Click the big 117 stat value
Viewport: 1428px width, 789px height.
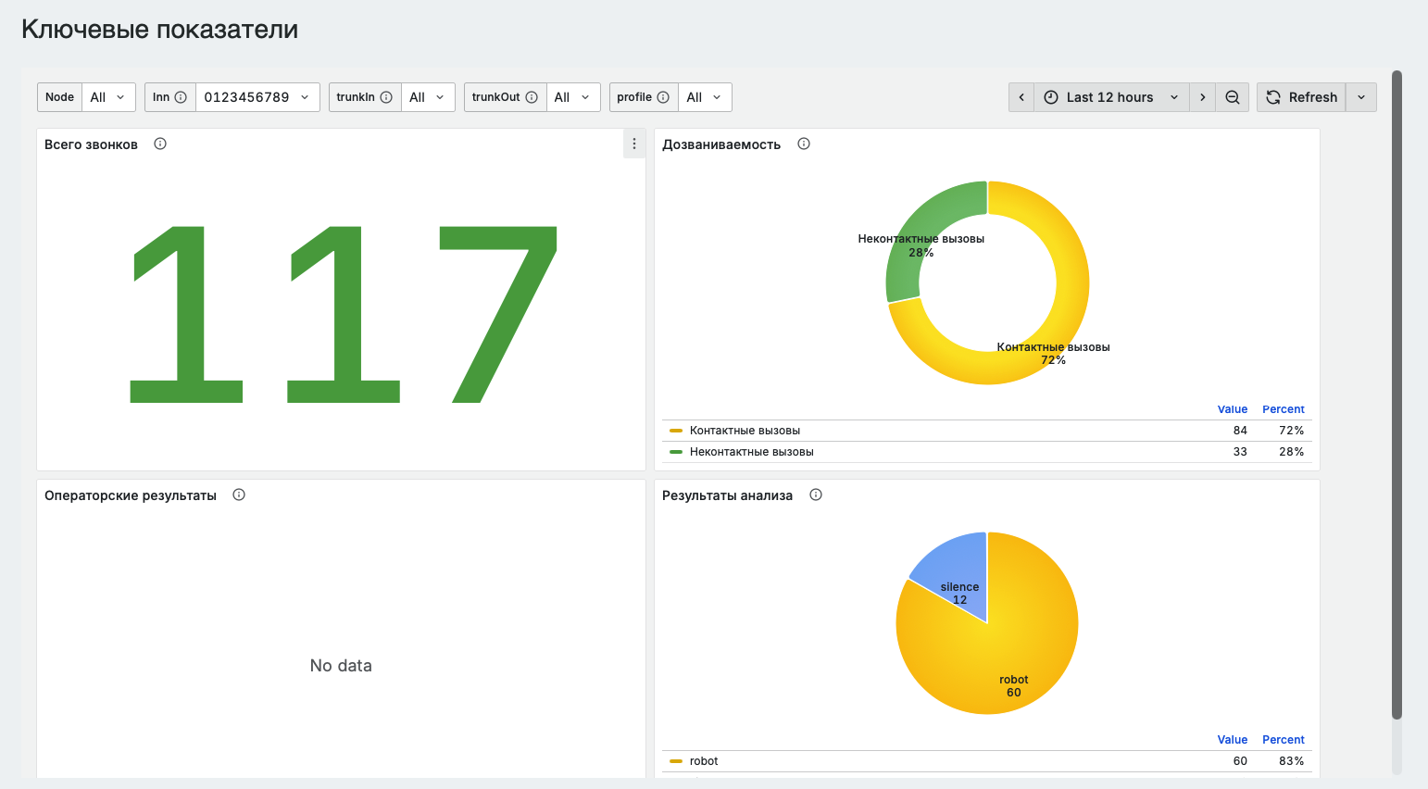pyautogui.click(x=343, y=315)
